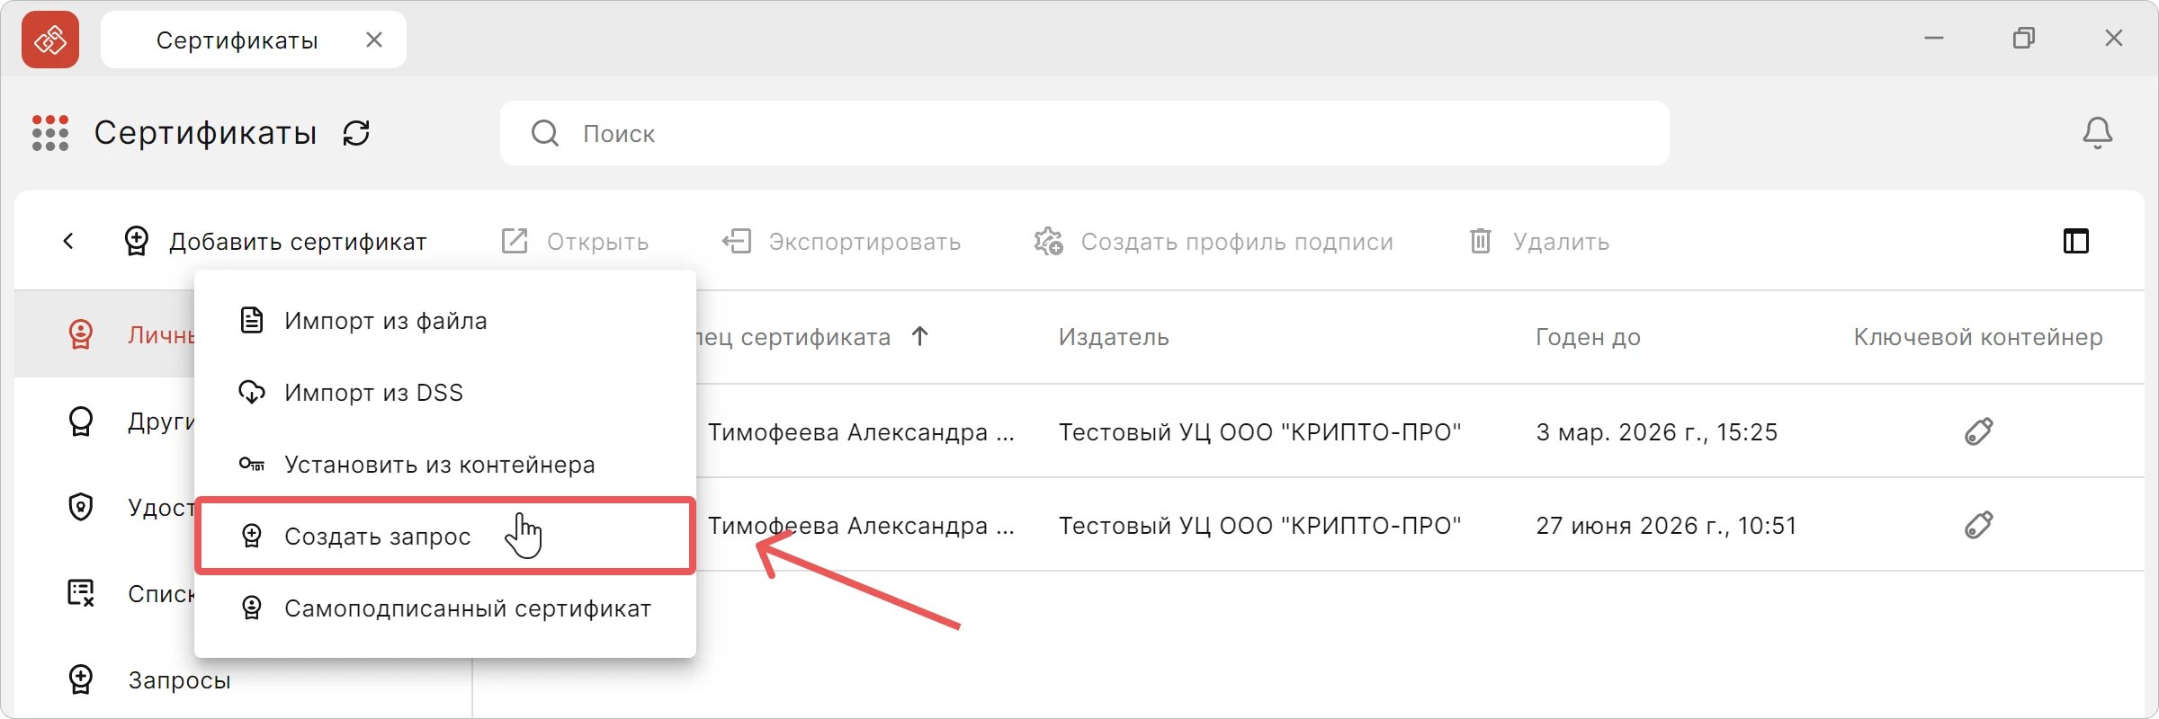Click the red Личные certificate icon
Image resolution: width=2159 pixels, height=719 pixels.
(81, 334)
